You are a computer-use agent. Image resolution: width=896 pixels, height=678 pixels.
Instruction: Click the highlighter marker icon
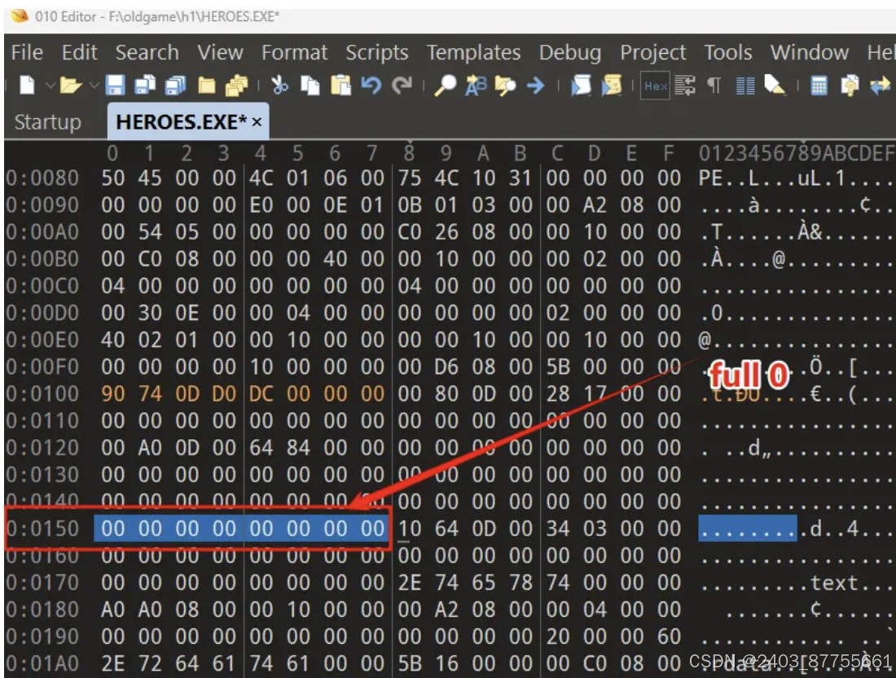(775, 86)
